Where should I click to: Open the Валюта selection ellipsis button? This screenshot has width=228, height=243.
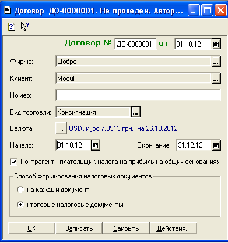click(x=61, y=128)
